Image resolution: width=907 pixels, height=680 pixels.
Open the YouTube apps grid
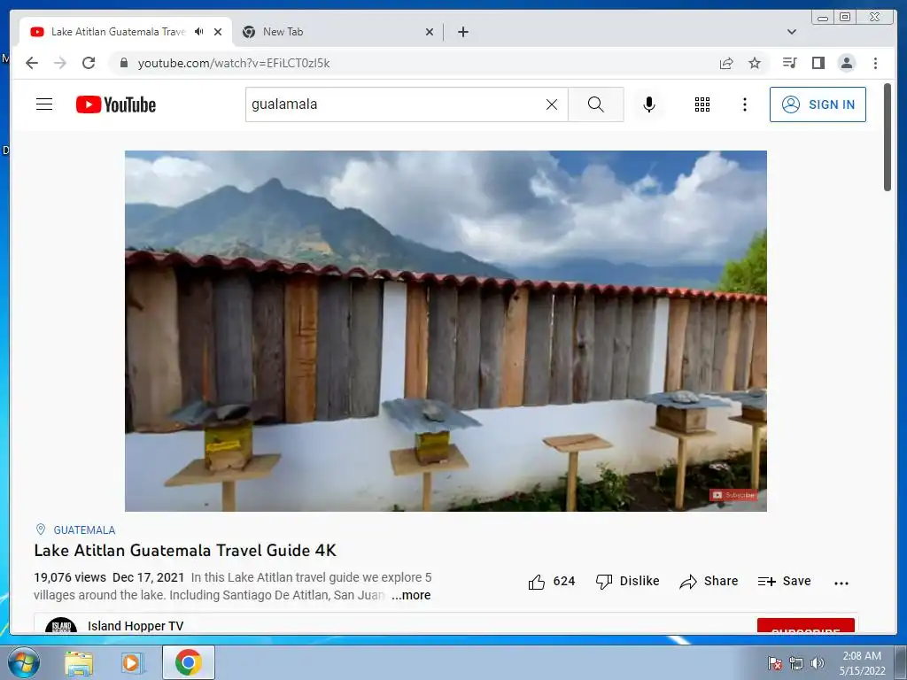[x=702, y=104]
